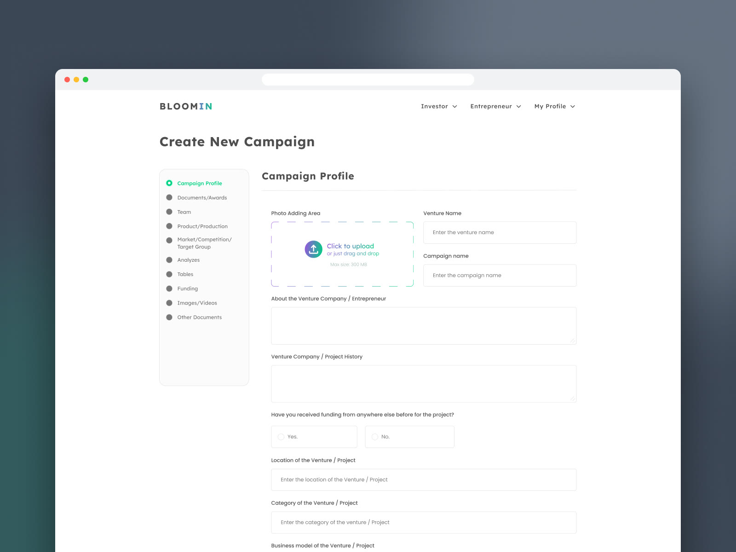The height and width of the screenshot is (552, 736).
Task: Open the My Profile menu label
Action: coord(550,106)
